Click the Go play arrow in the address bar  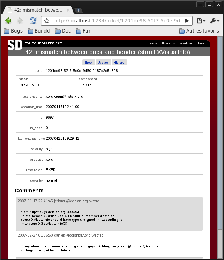coord(187,21)
